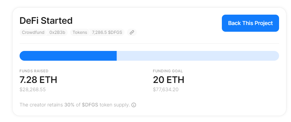The image size is (291, 122).
Task: Click $DFGS in the token supply sentence
Action: (90, 105)
